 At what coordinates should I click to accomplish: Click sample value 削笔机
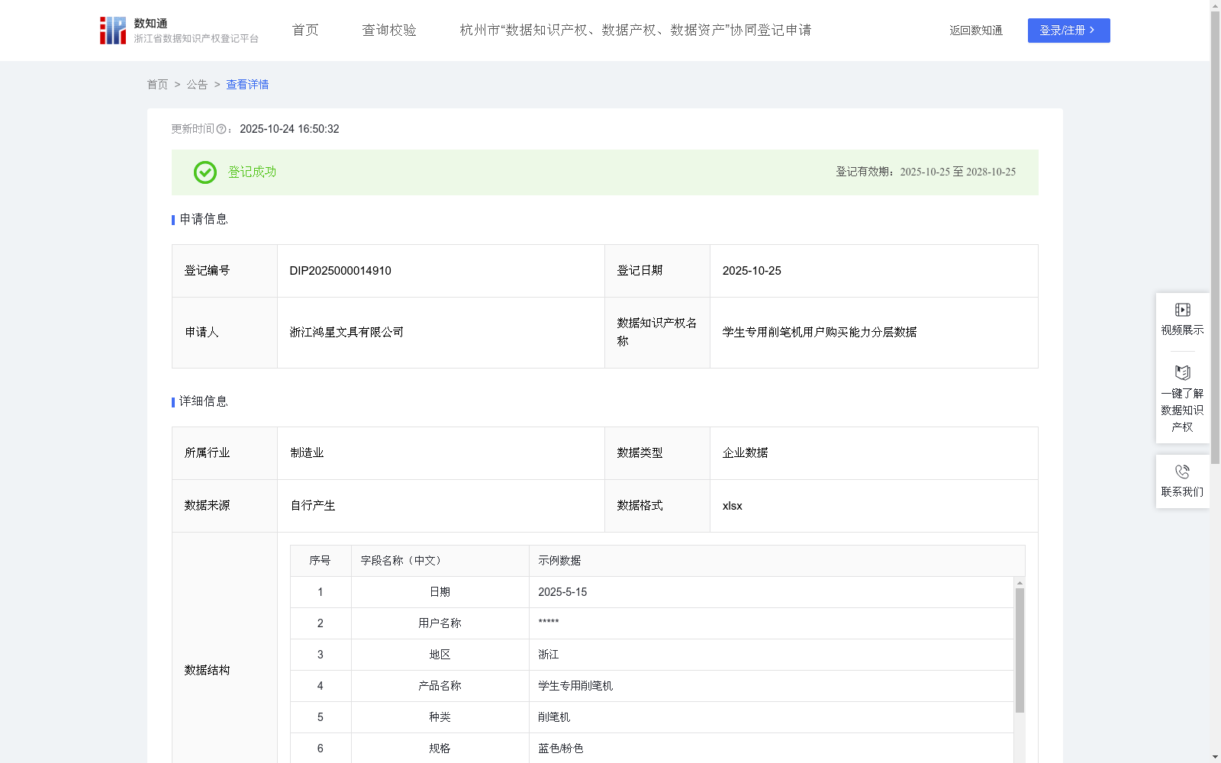coord(554,717)
